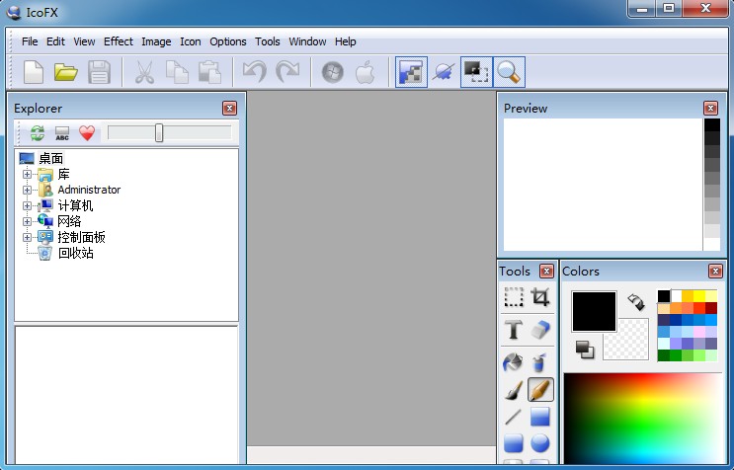Select the Rectangle shape tool

(539, 417)
